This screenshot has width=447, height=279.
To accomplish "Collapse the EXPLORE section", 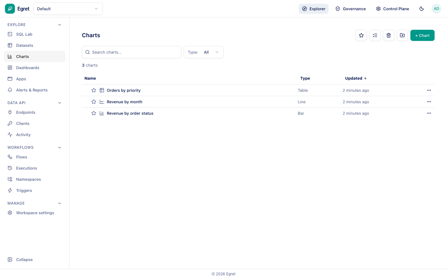I will (60, 25).
